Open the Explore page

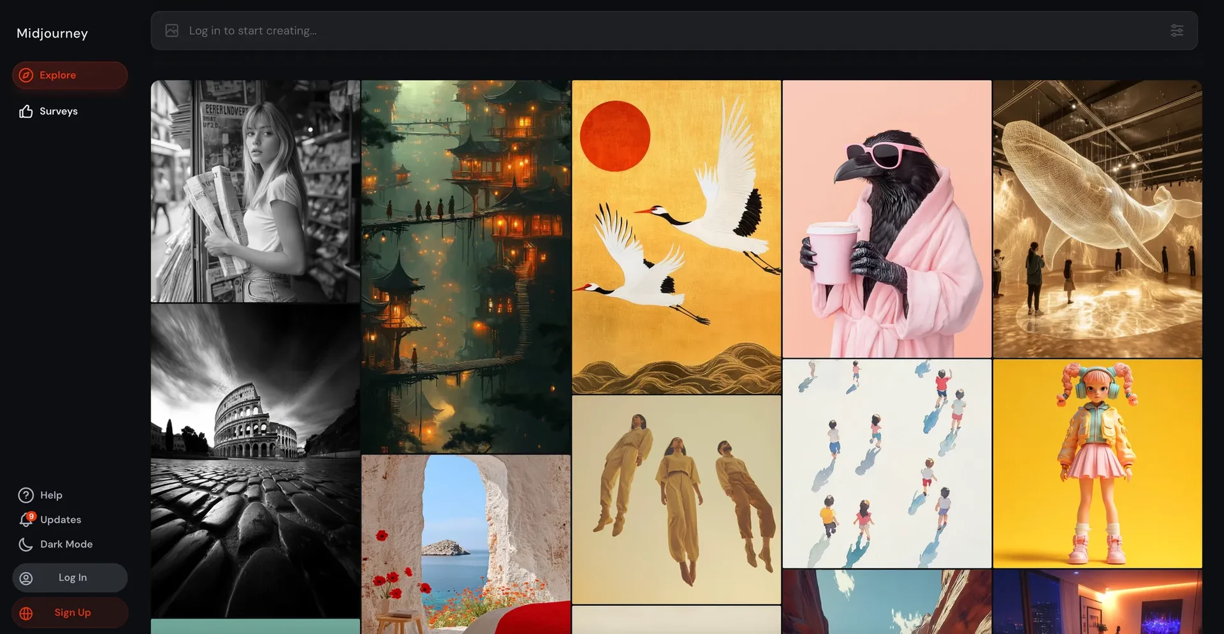tap(70, 75)
